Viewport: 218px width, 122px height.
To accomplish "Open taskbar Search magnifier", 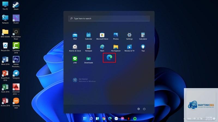I will 91,118.
